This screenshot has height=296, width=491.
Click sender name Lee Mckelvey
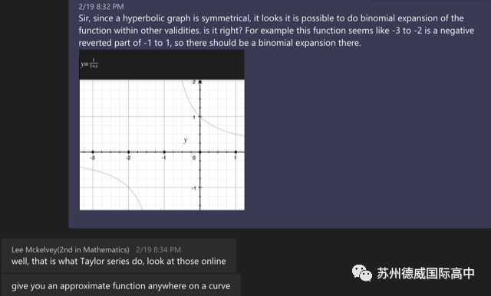(x=71, y=250)
